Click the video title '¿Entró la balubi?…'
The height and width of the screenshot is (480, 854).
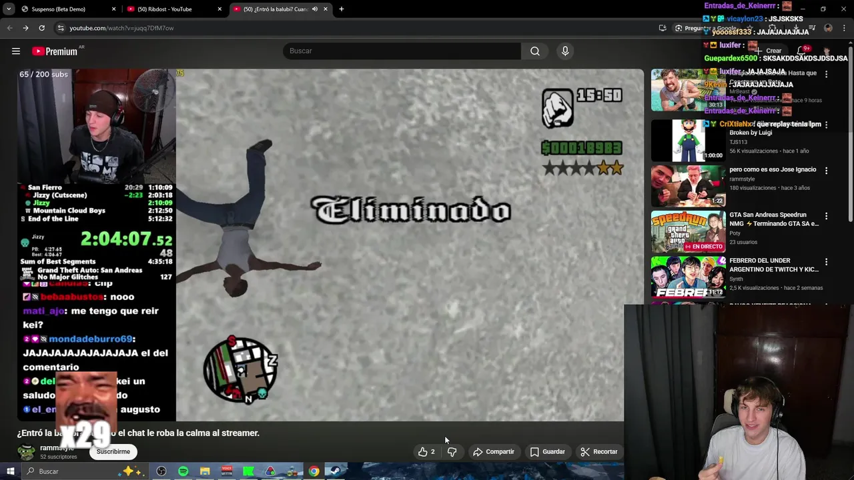pos(138,433)
